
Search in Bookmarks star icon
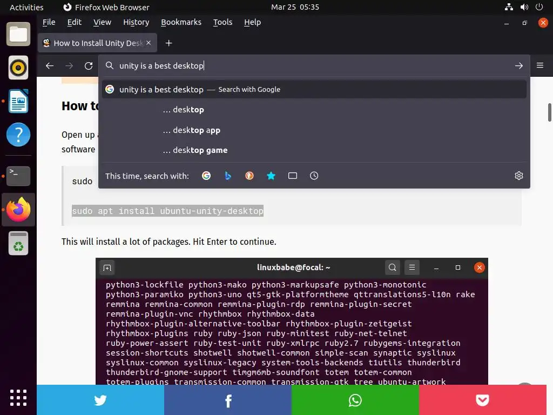coord(271,176)
